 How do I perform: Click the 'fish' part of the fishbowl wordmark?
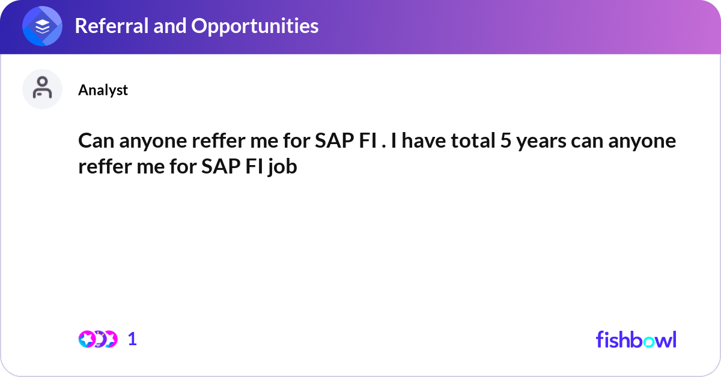tap(613, 339)
